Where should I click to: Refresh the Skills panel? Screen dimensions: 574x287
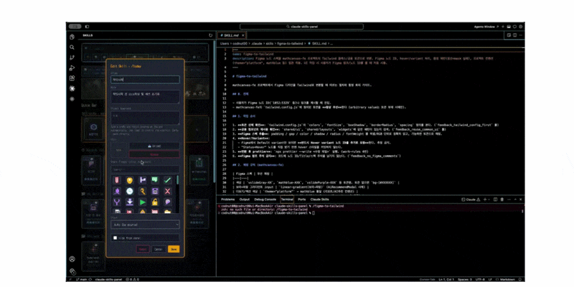pos(210,35)
